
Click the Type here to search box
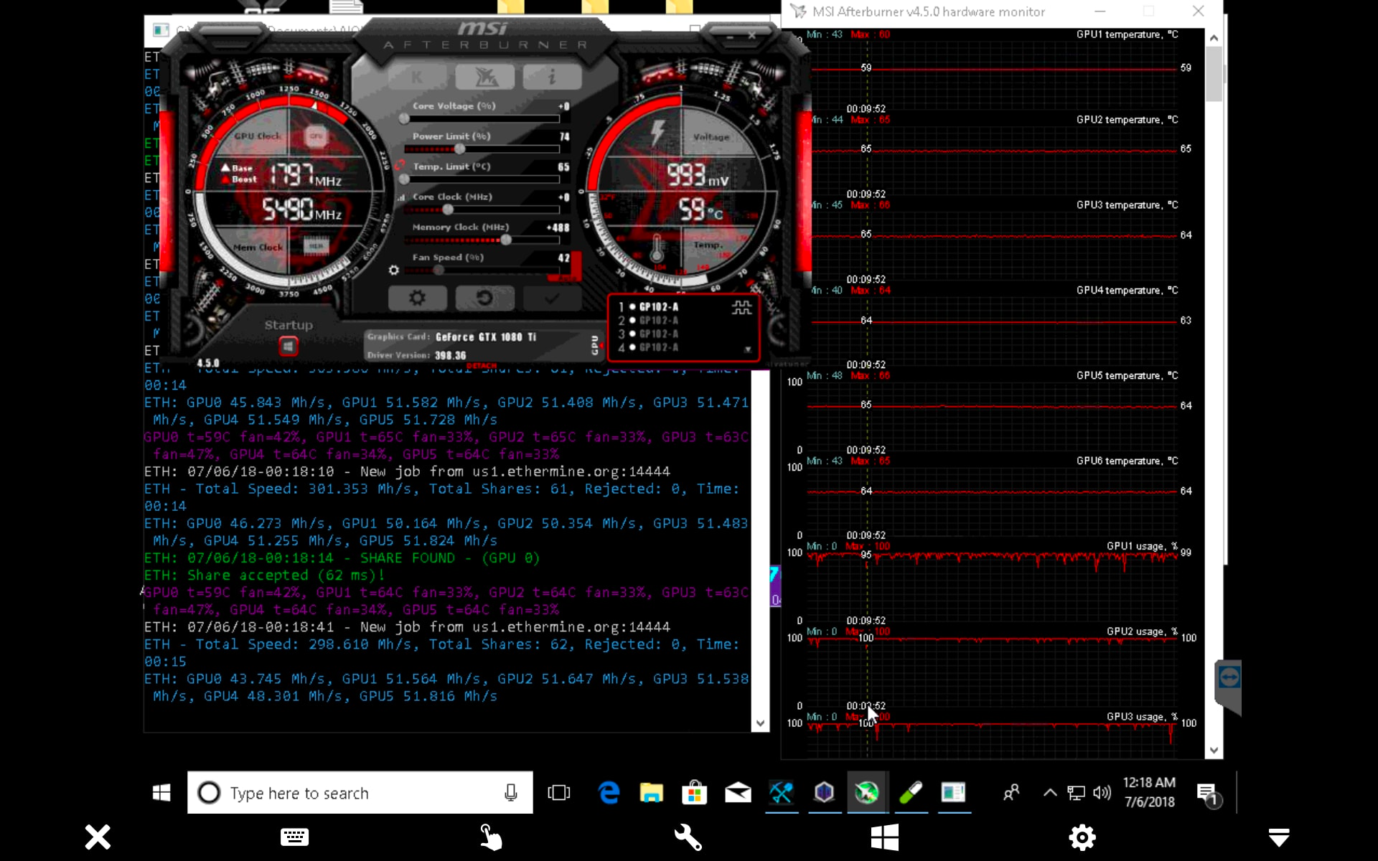(359, 793)
